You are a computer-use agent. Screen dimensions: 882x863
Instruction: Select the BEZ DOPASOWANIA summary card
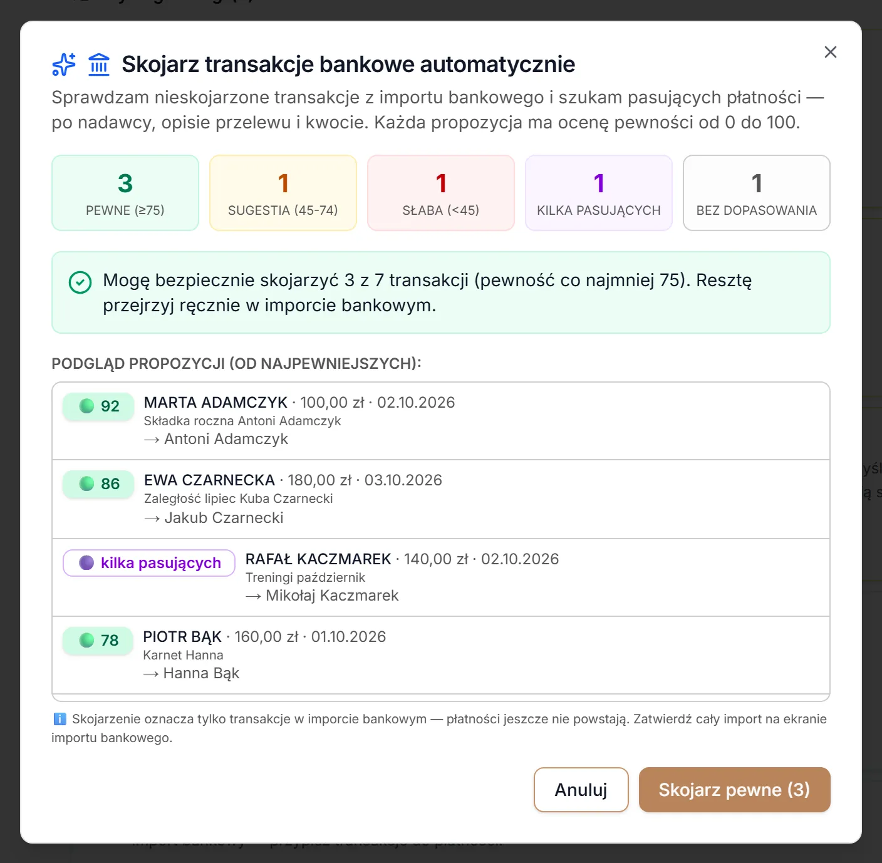point(757,193)
